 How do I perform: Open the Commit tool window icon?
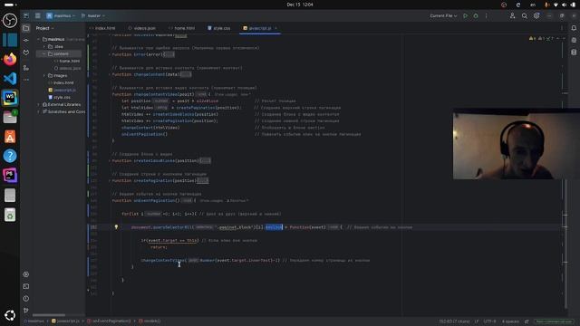point(26,40)
